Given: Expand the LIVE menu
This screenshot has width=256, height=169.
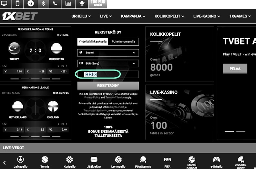Looking at the screenshot, I should 106,16.
